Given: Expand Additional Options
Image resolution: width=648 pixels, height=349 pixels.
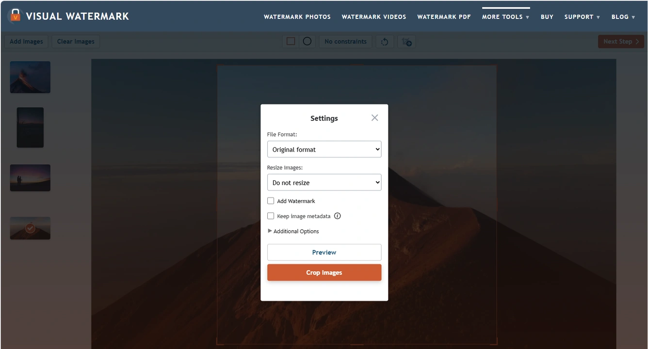Looking at the screenshot, I should tap(293, 231).
